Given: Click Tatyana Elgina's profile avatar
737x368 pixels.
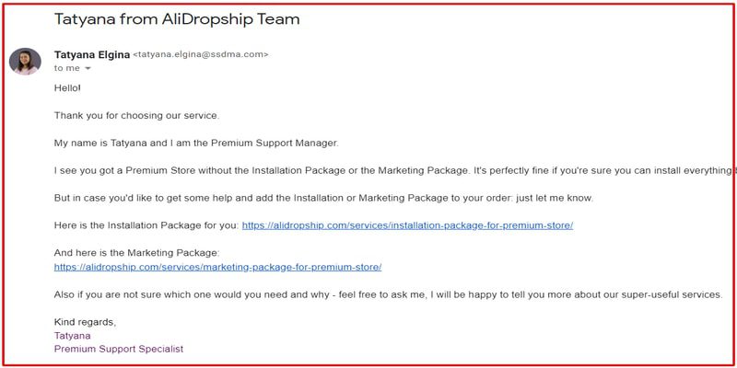Looking at the screenshot, I should (x=25, y=61).
